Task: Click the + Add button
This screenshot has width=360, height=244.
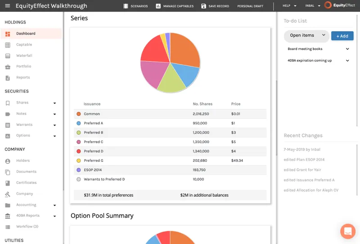Action: pyautogui.click(x=342, y=36)
